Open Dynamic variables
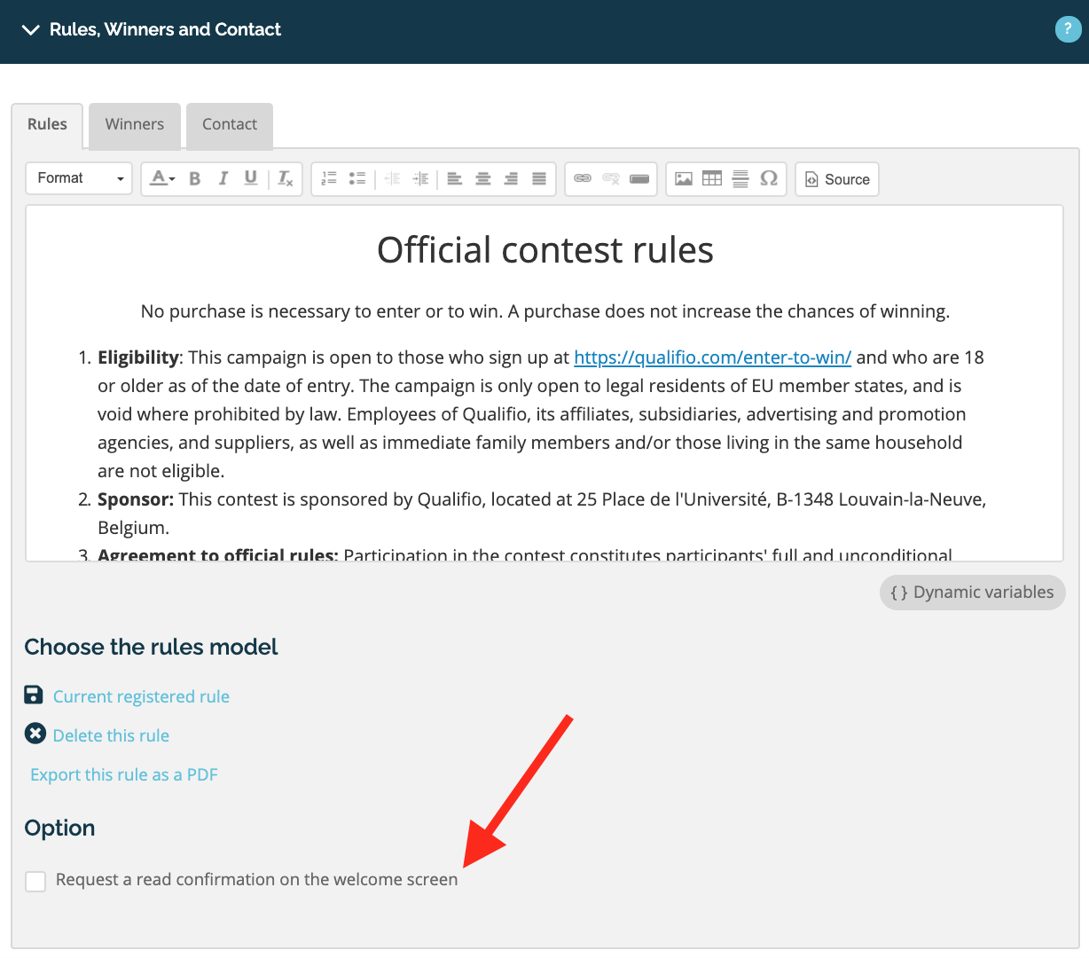The width and height of the screenshot is (1089, 958). pyautogui.click(x=973, y=593)
